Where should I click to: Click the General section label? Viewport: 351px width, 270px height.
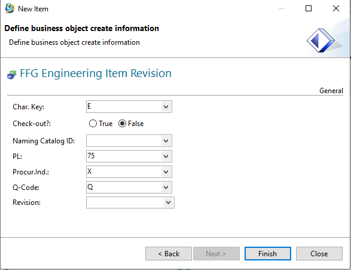(x=331, y=91)
